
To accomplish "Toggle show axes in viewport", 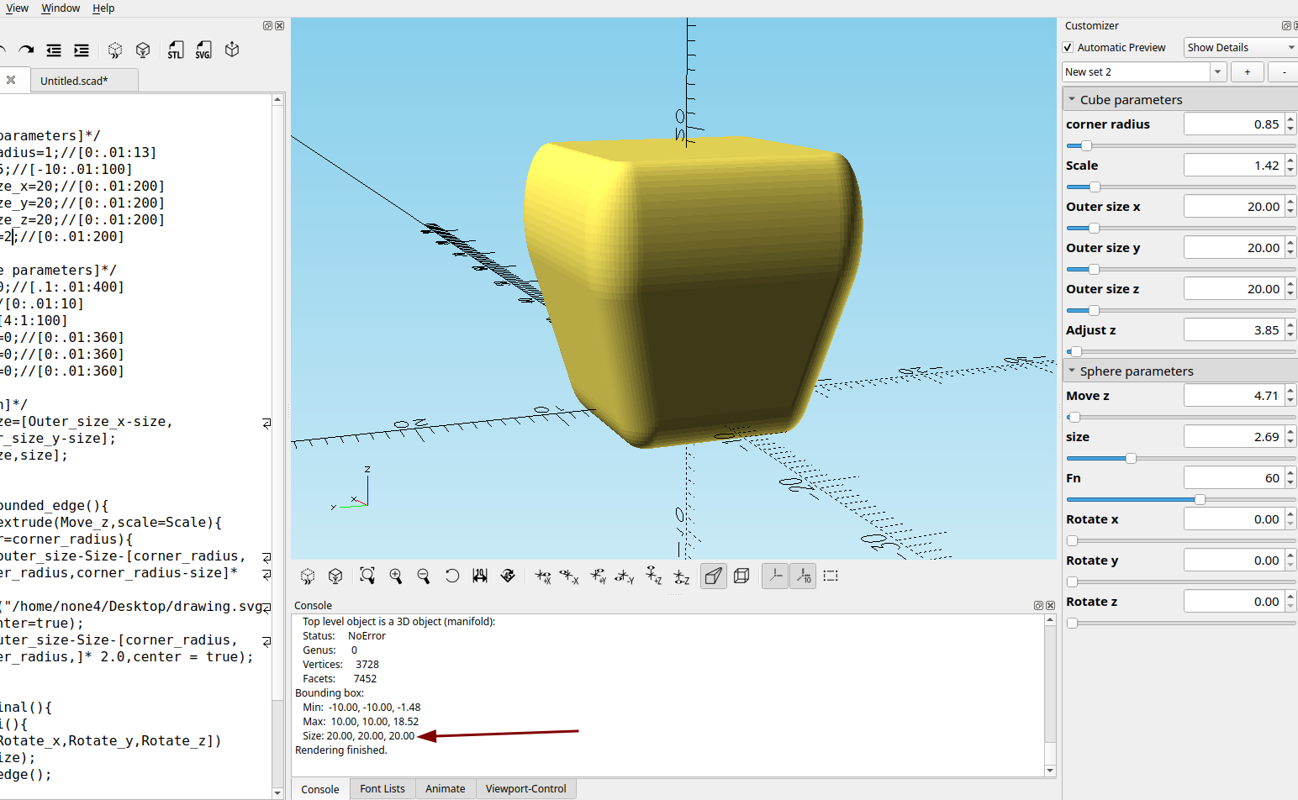I will click(775, 576).
